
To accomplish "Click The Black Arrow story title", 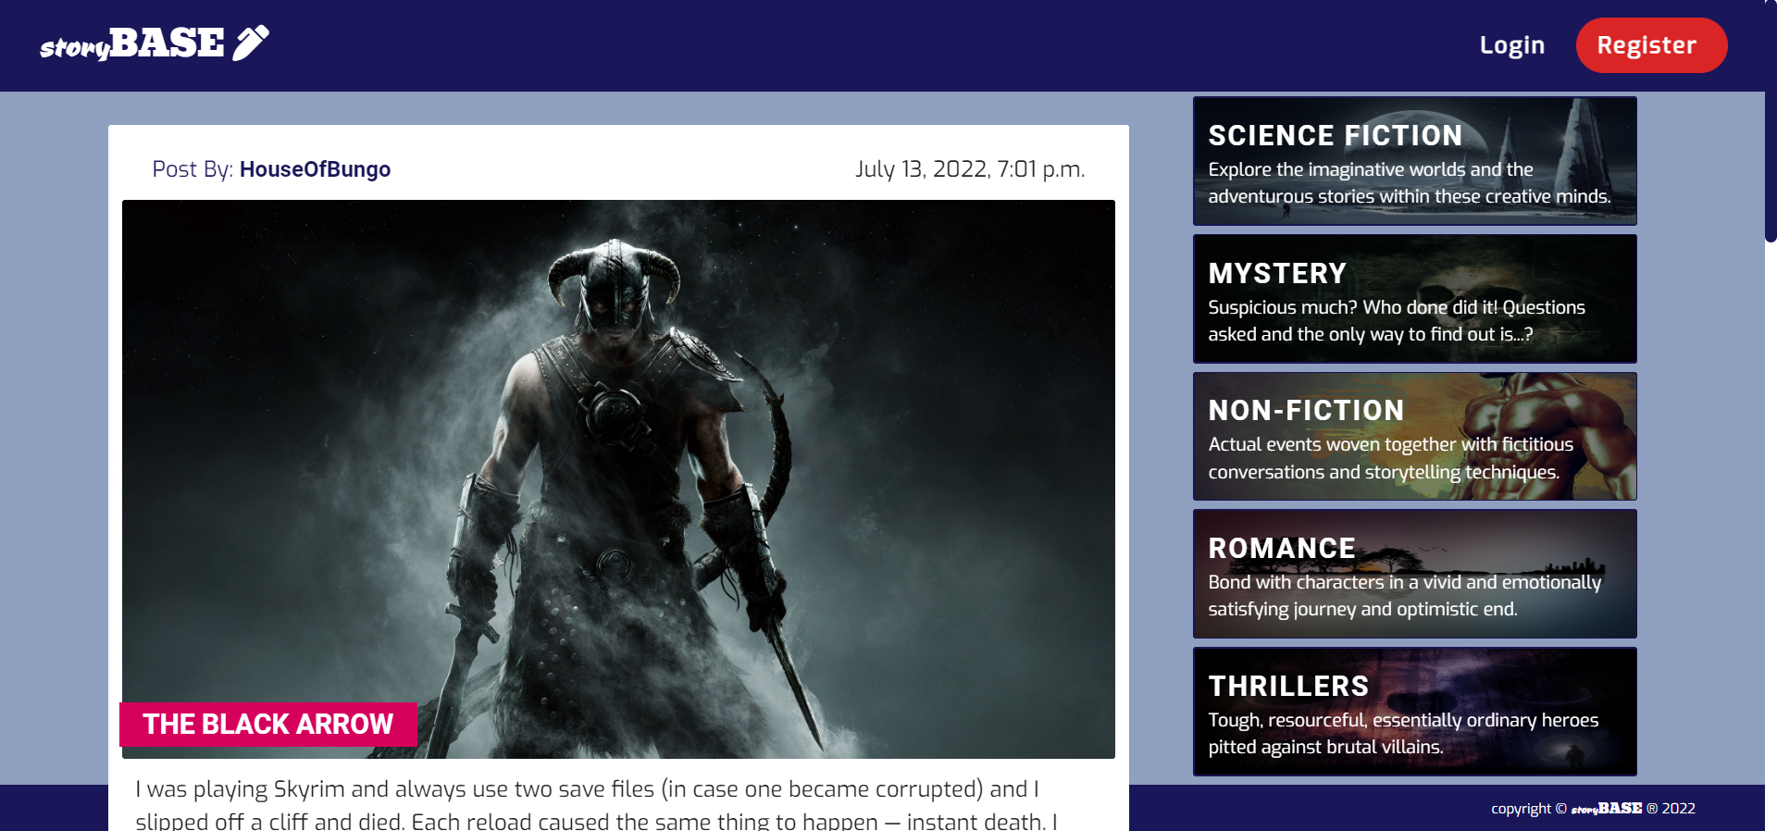I will (268, 725).
